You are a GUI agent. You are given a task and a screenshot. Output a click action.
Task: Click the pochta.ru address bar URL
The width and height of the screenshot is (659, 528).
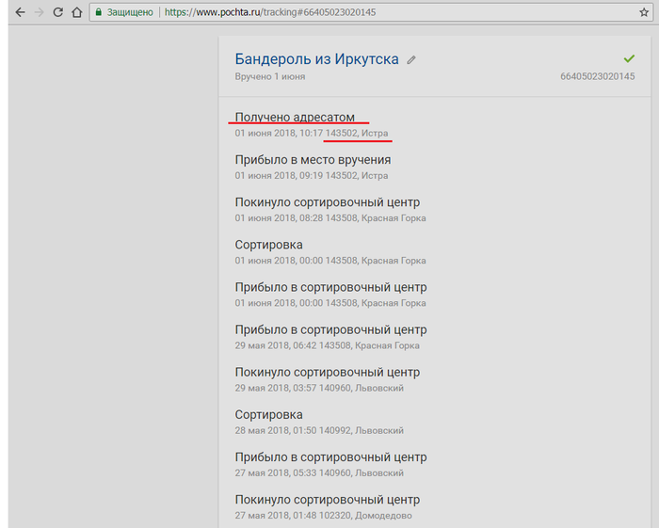[270, 12]
